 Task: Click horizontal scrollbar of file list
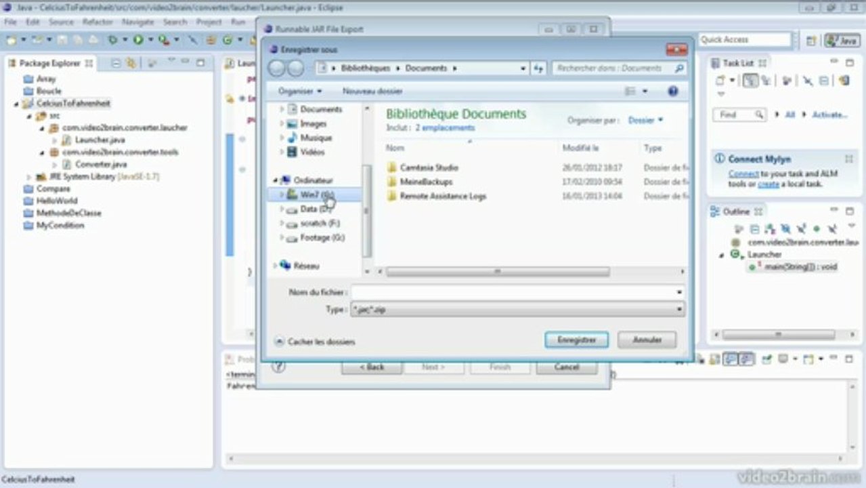pyautogui.click(x=498, y=272)
